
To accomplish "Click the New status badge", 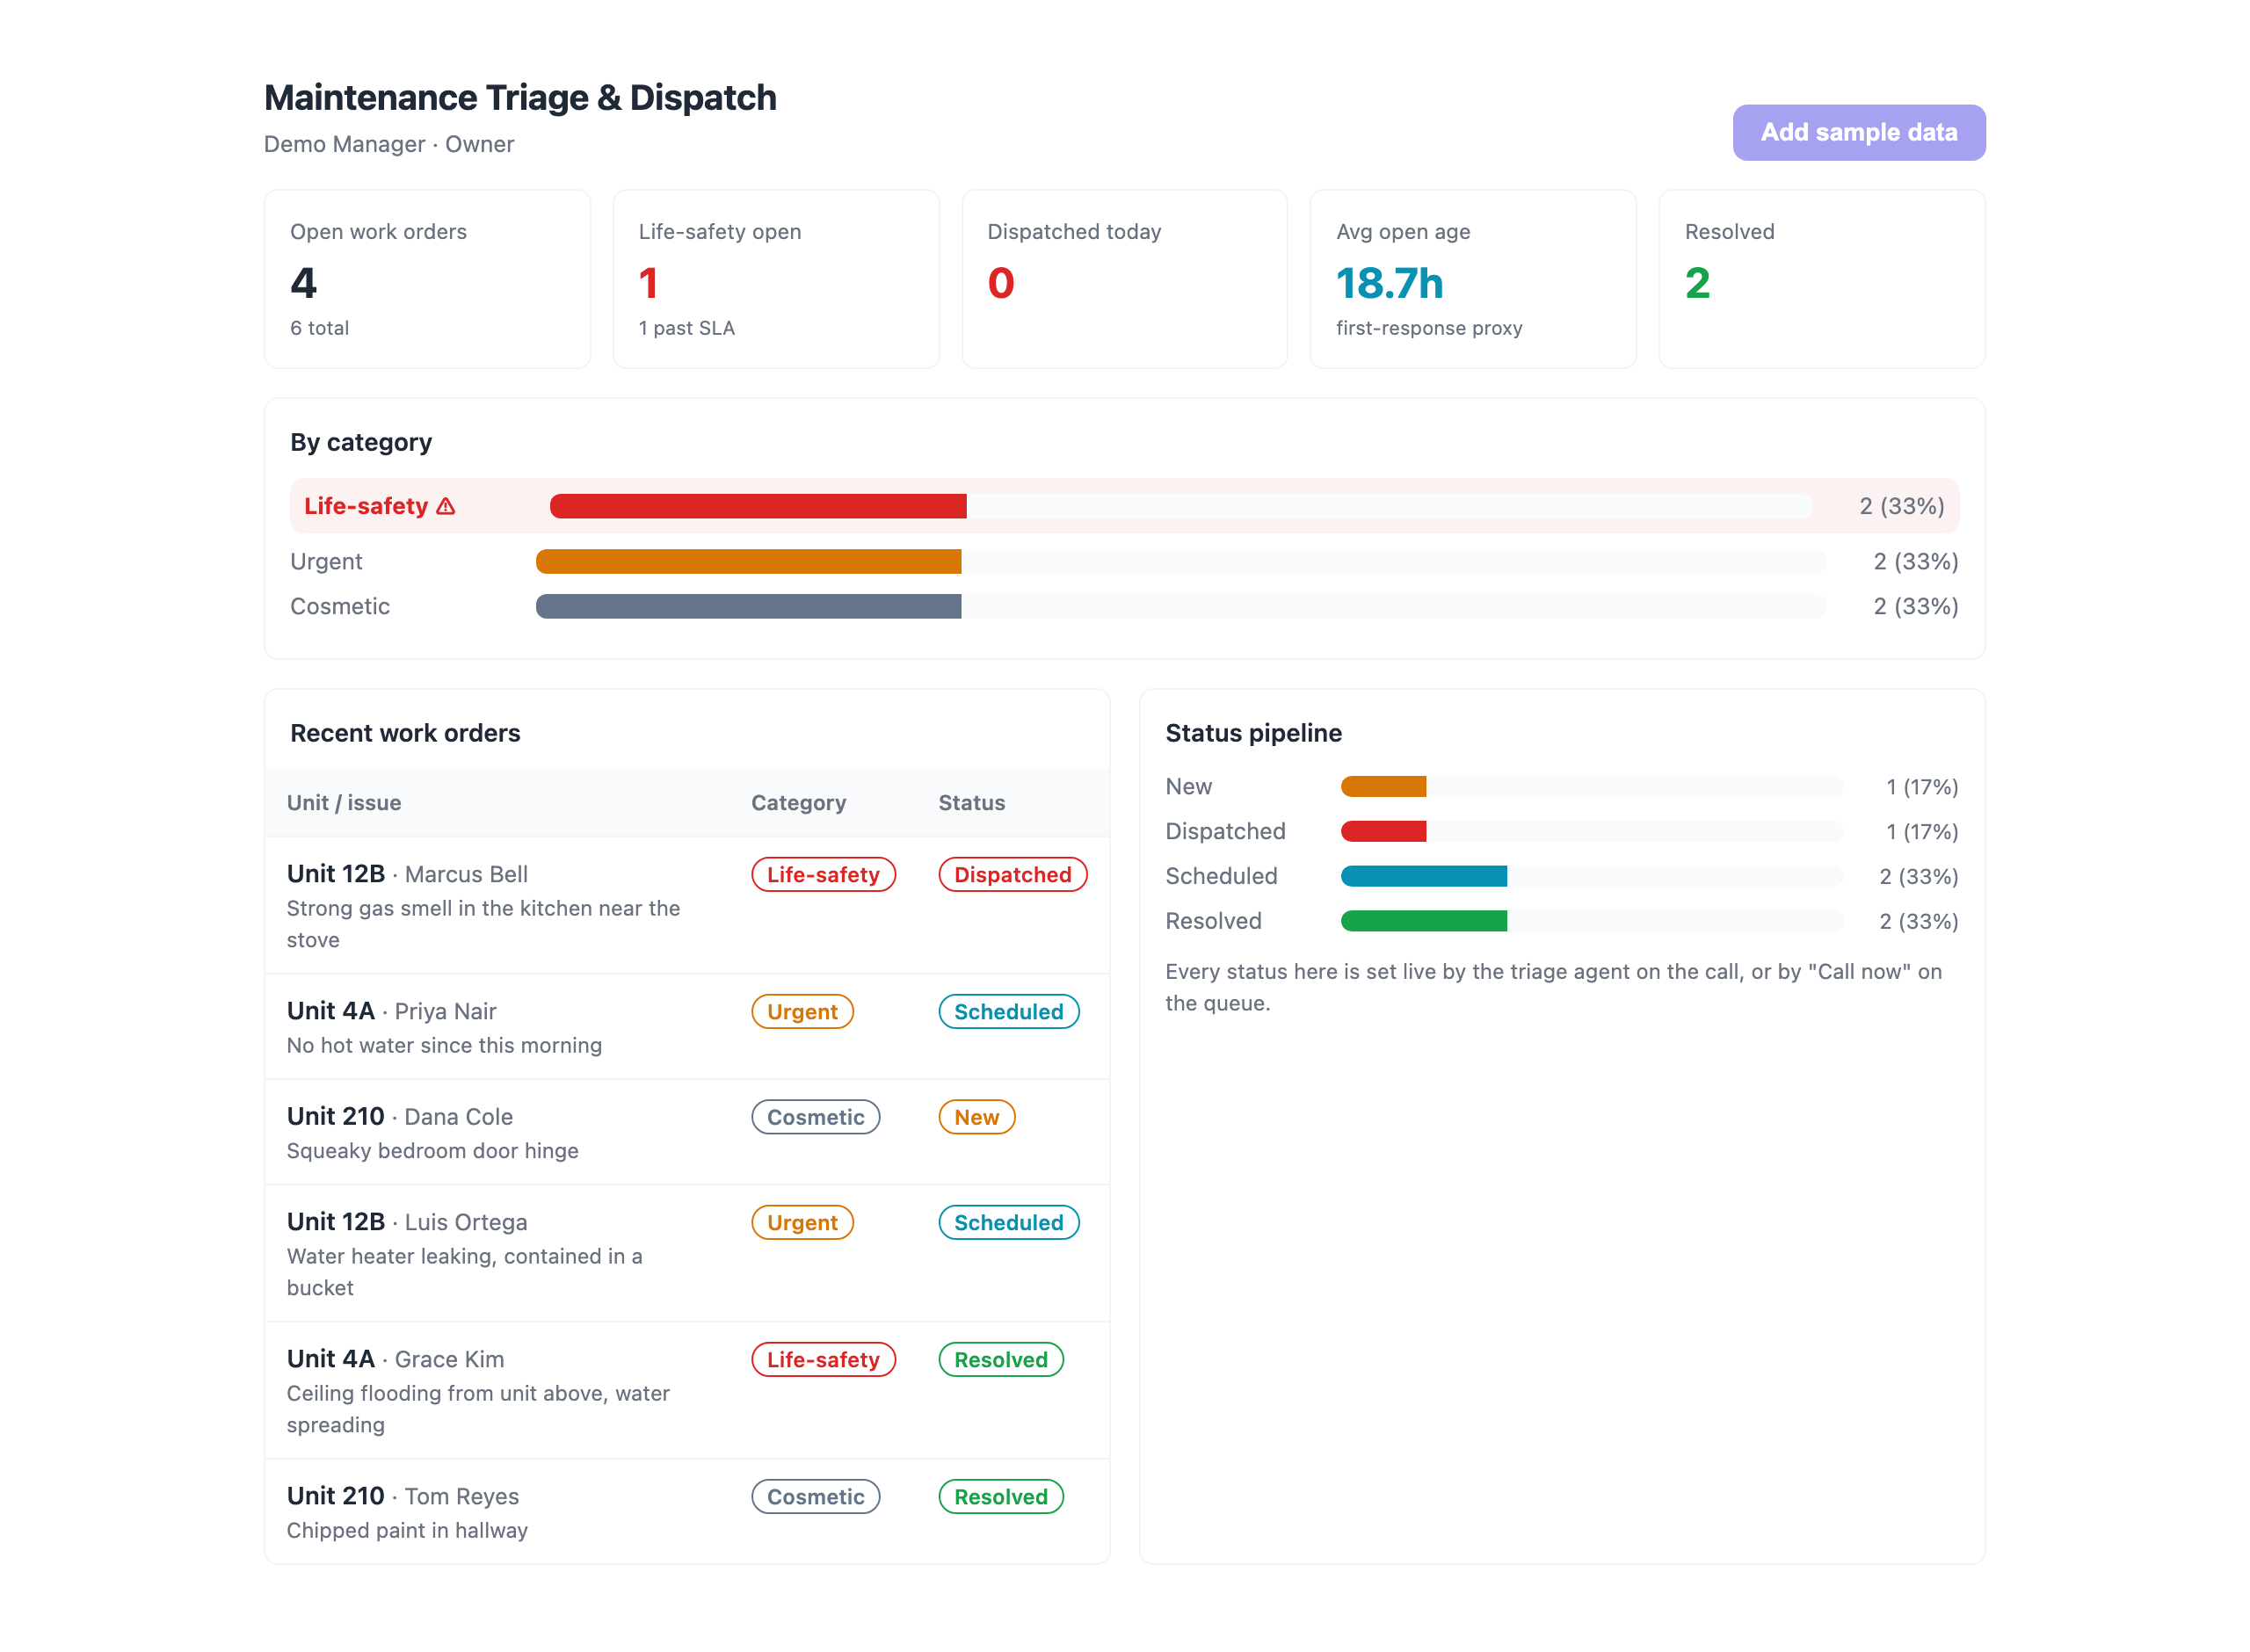I will pos(976,1117).
